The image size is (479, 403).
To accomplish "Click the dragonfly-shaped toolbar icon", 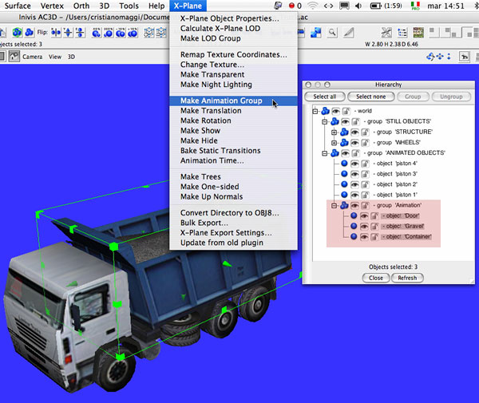I will (x=386, y=32).
